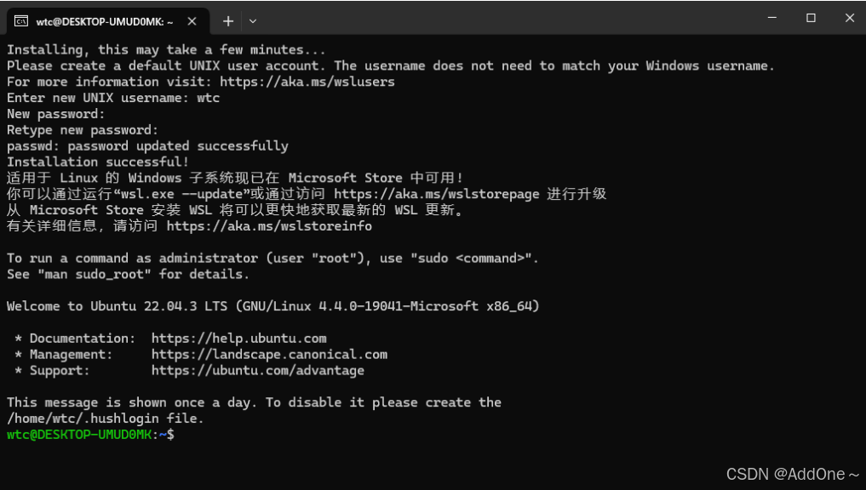Open the https://help.ubuntu.com documentation link
This screenshot has width=866, height=490.
click(x=238, y=339)
